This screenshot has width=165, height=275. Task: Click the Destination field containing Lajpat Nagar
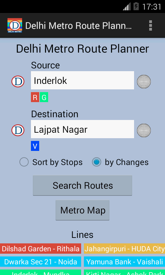[82, 129]
